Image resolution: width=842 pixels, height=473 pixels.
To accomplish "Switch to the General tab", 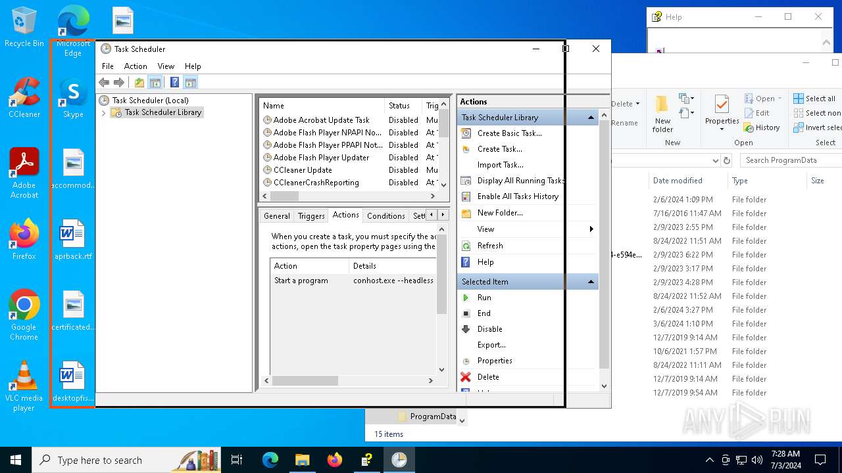I will click(x=277, y=215).
